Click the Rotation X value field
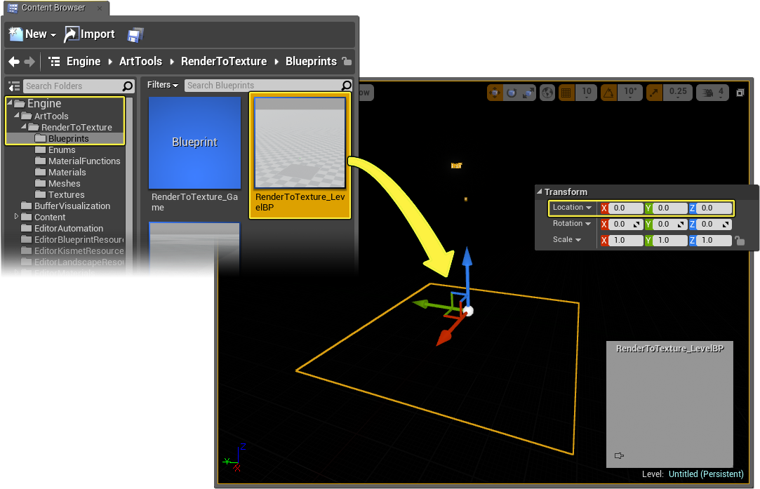 tap(626, 224)
